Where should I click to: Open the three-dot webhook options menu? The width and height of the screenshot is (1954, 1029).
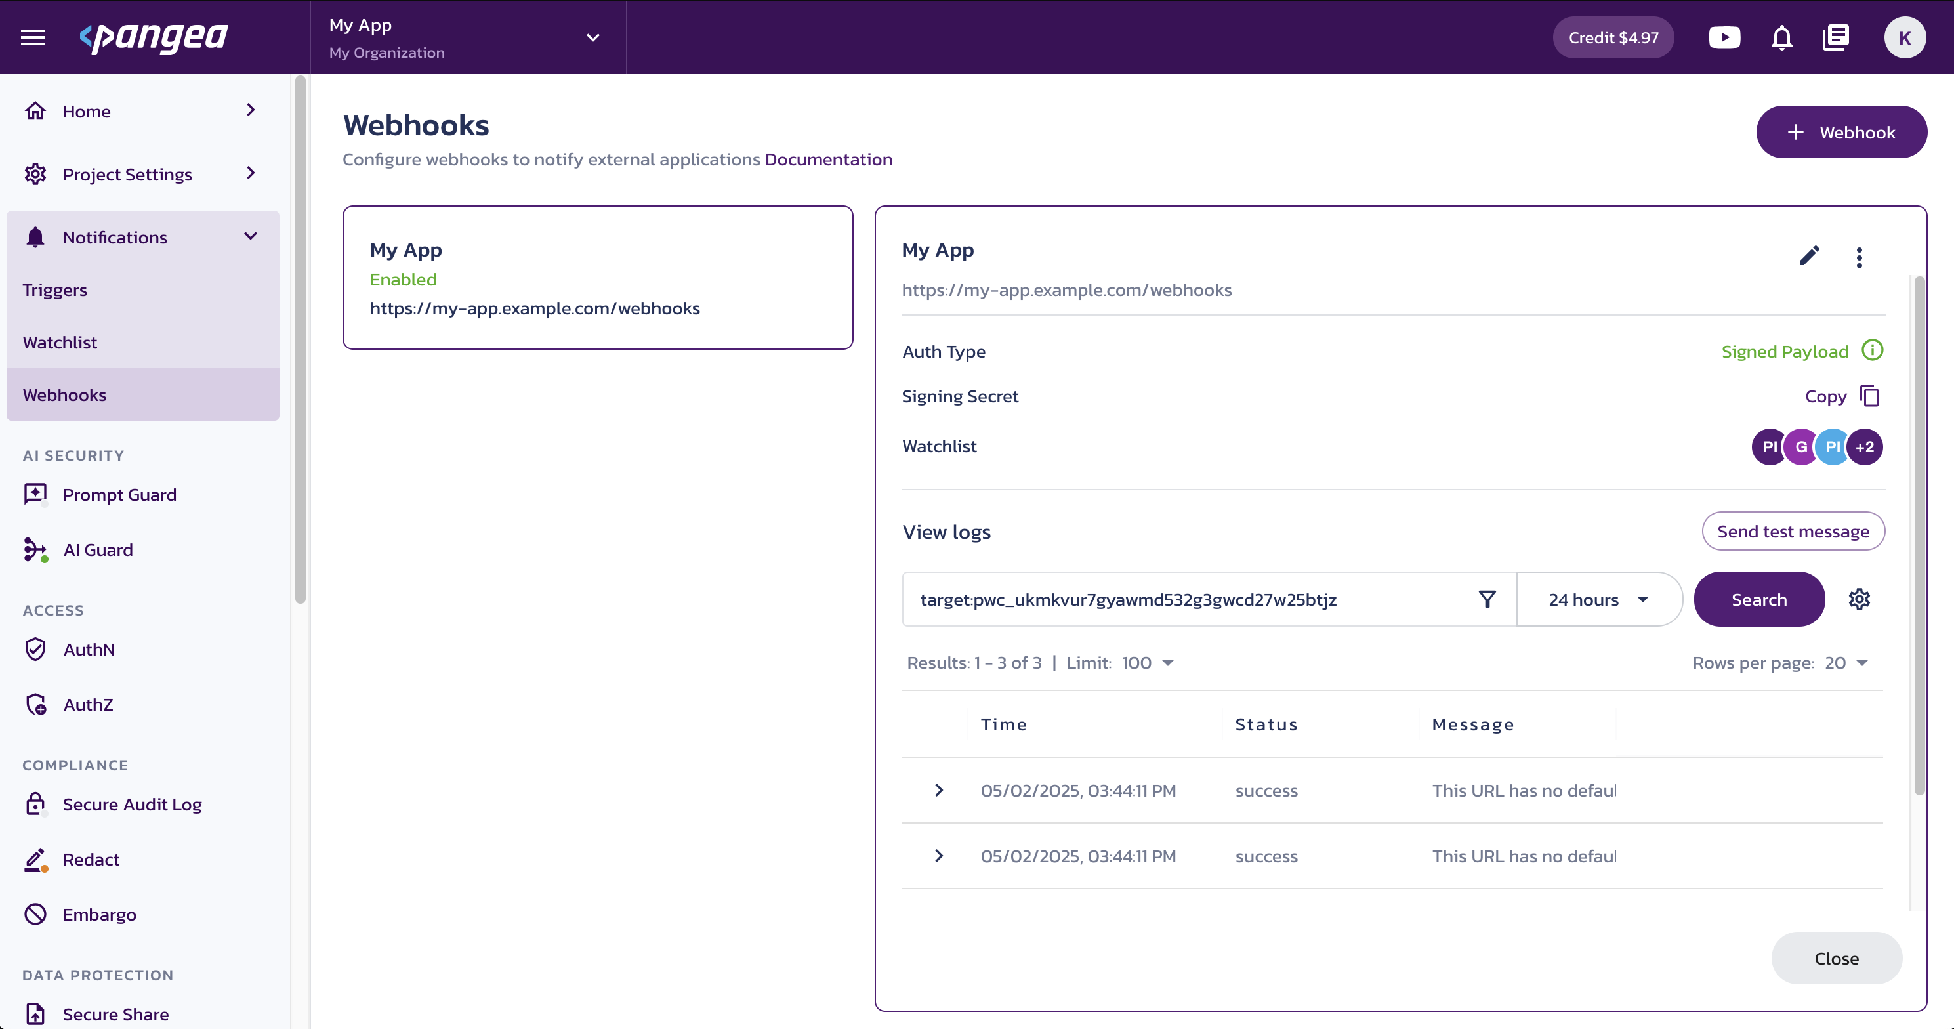point(1858,257)
